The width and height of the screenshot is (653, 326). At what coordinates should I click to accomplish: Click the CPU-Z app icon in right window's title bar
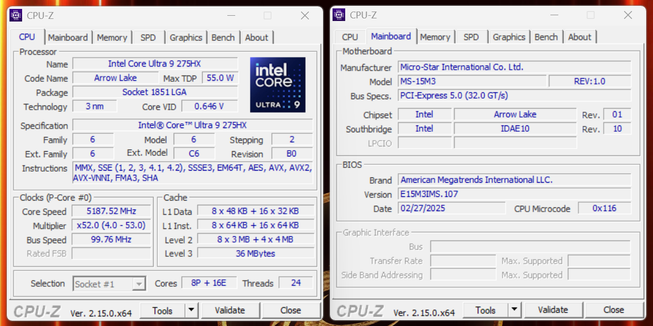(x=339, y=15)
